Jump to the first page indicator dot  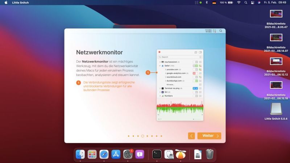point(129,136)
